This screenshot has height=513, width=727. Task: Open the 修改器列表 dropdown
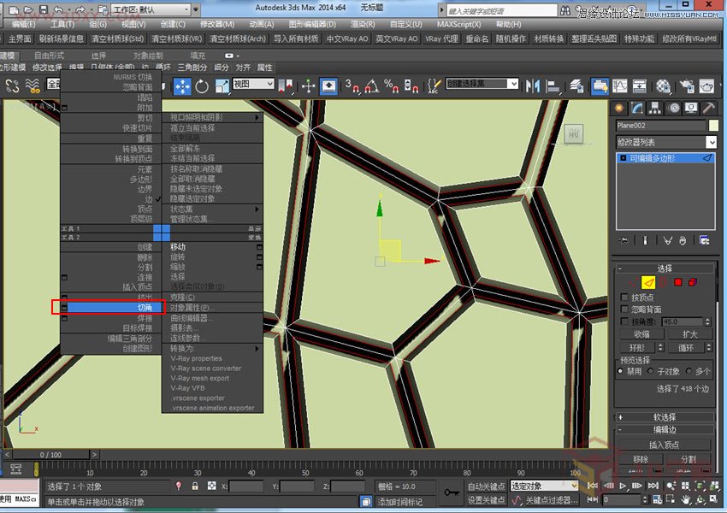pyautogui.click(x=666, y=142)
